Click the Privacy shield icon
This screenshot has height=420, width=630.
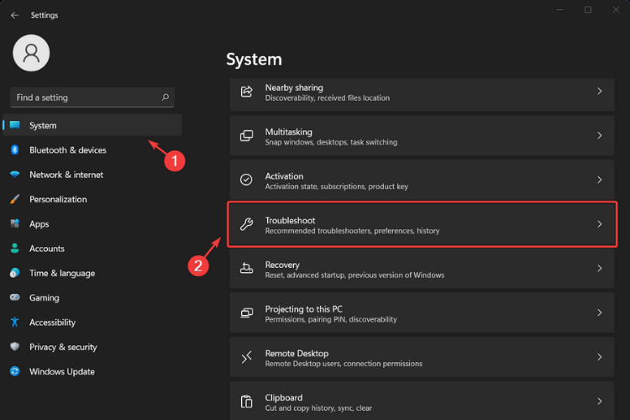15,346
